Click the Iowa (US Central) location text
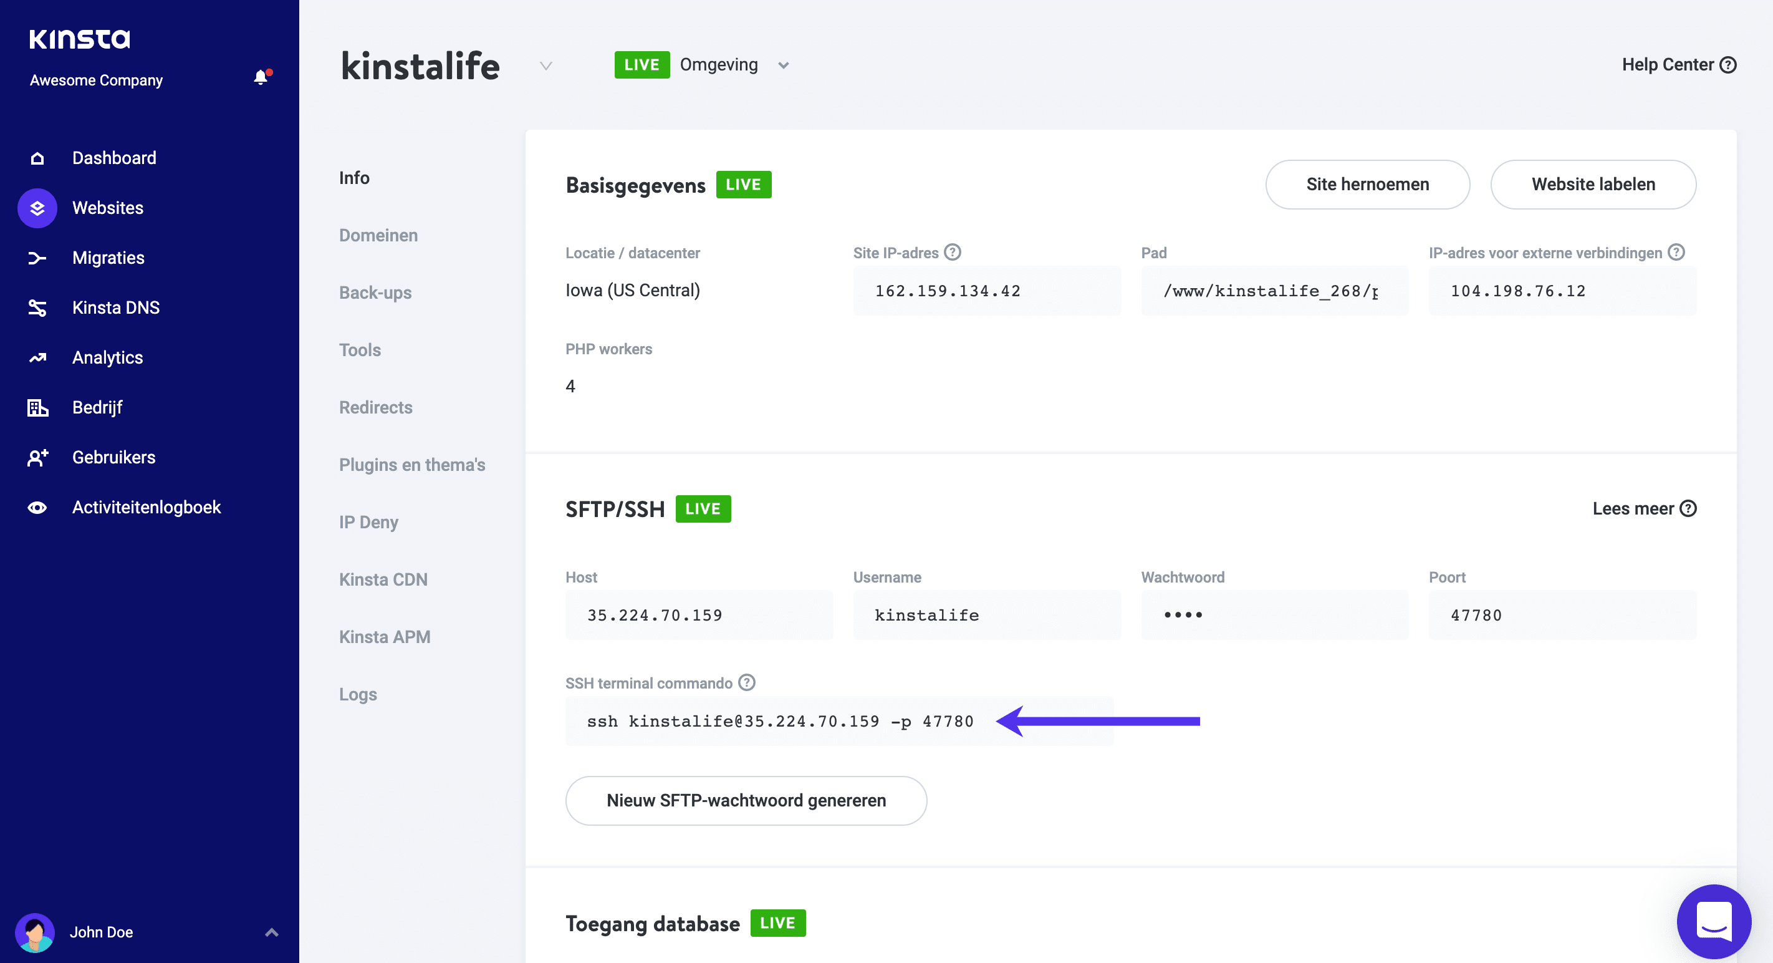The height and width of the screenshot is (963, 1773). pyautogui.click(x=633, y=291)
